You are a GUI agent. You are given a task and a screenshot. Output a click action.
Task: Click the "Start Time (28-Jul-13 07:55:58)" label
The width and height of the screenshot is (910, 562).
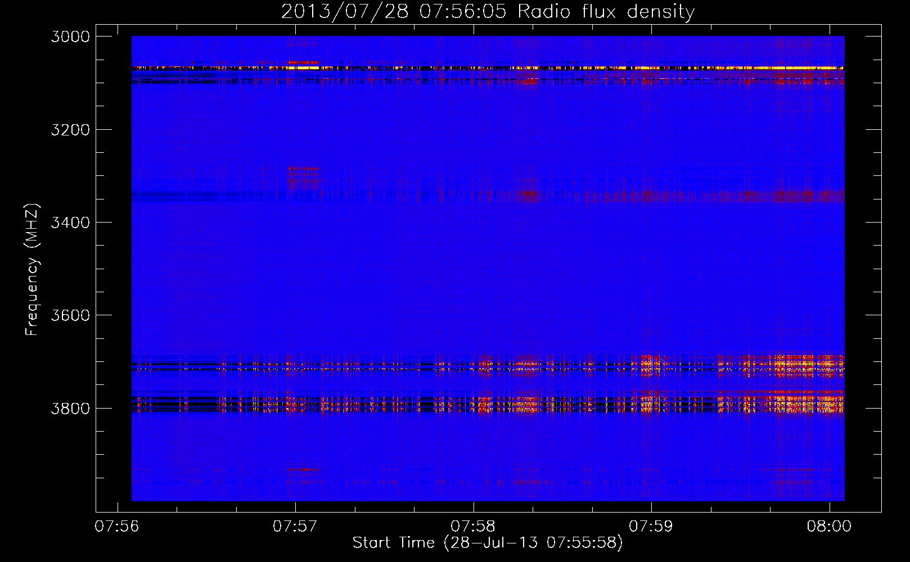tap(488, 543)
